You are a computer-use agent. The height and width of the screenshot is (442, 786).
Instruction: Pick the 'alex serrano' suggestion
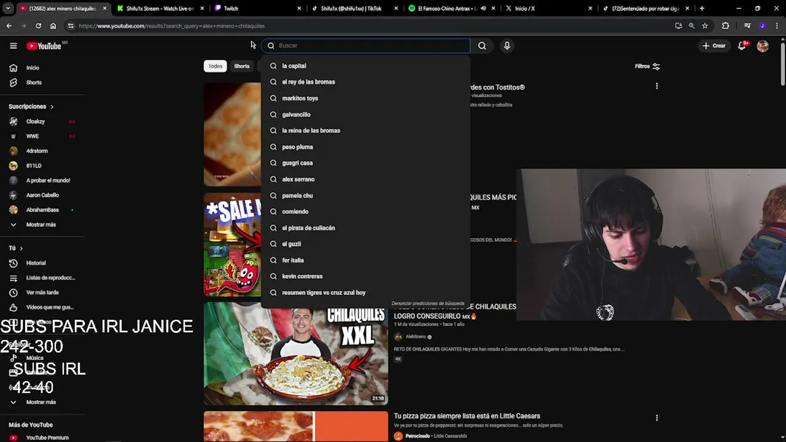pyautogui.click(x=366, y=179)
